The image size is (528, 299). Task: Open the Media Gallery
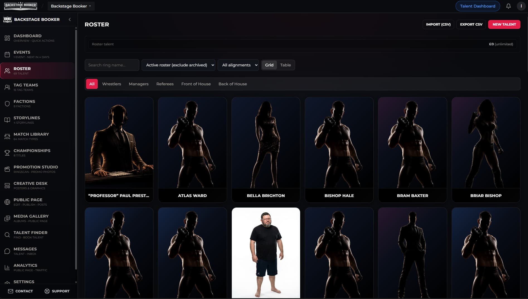(x=31, y=218)
